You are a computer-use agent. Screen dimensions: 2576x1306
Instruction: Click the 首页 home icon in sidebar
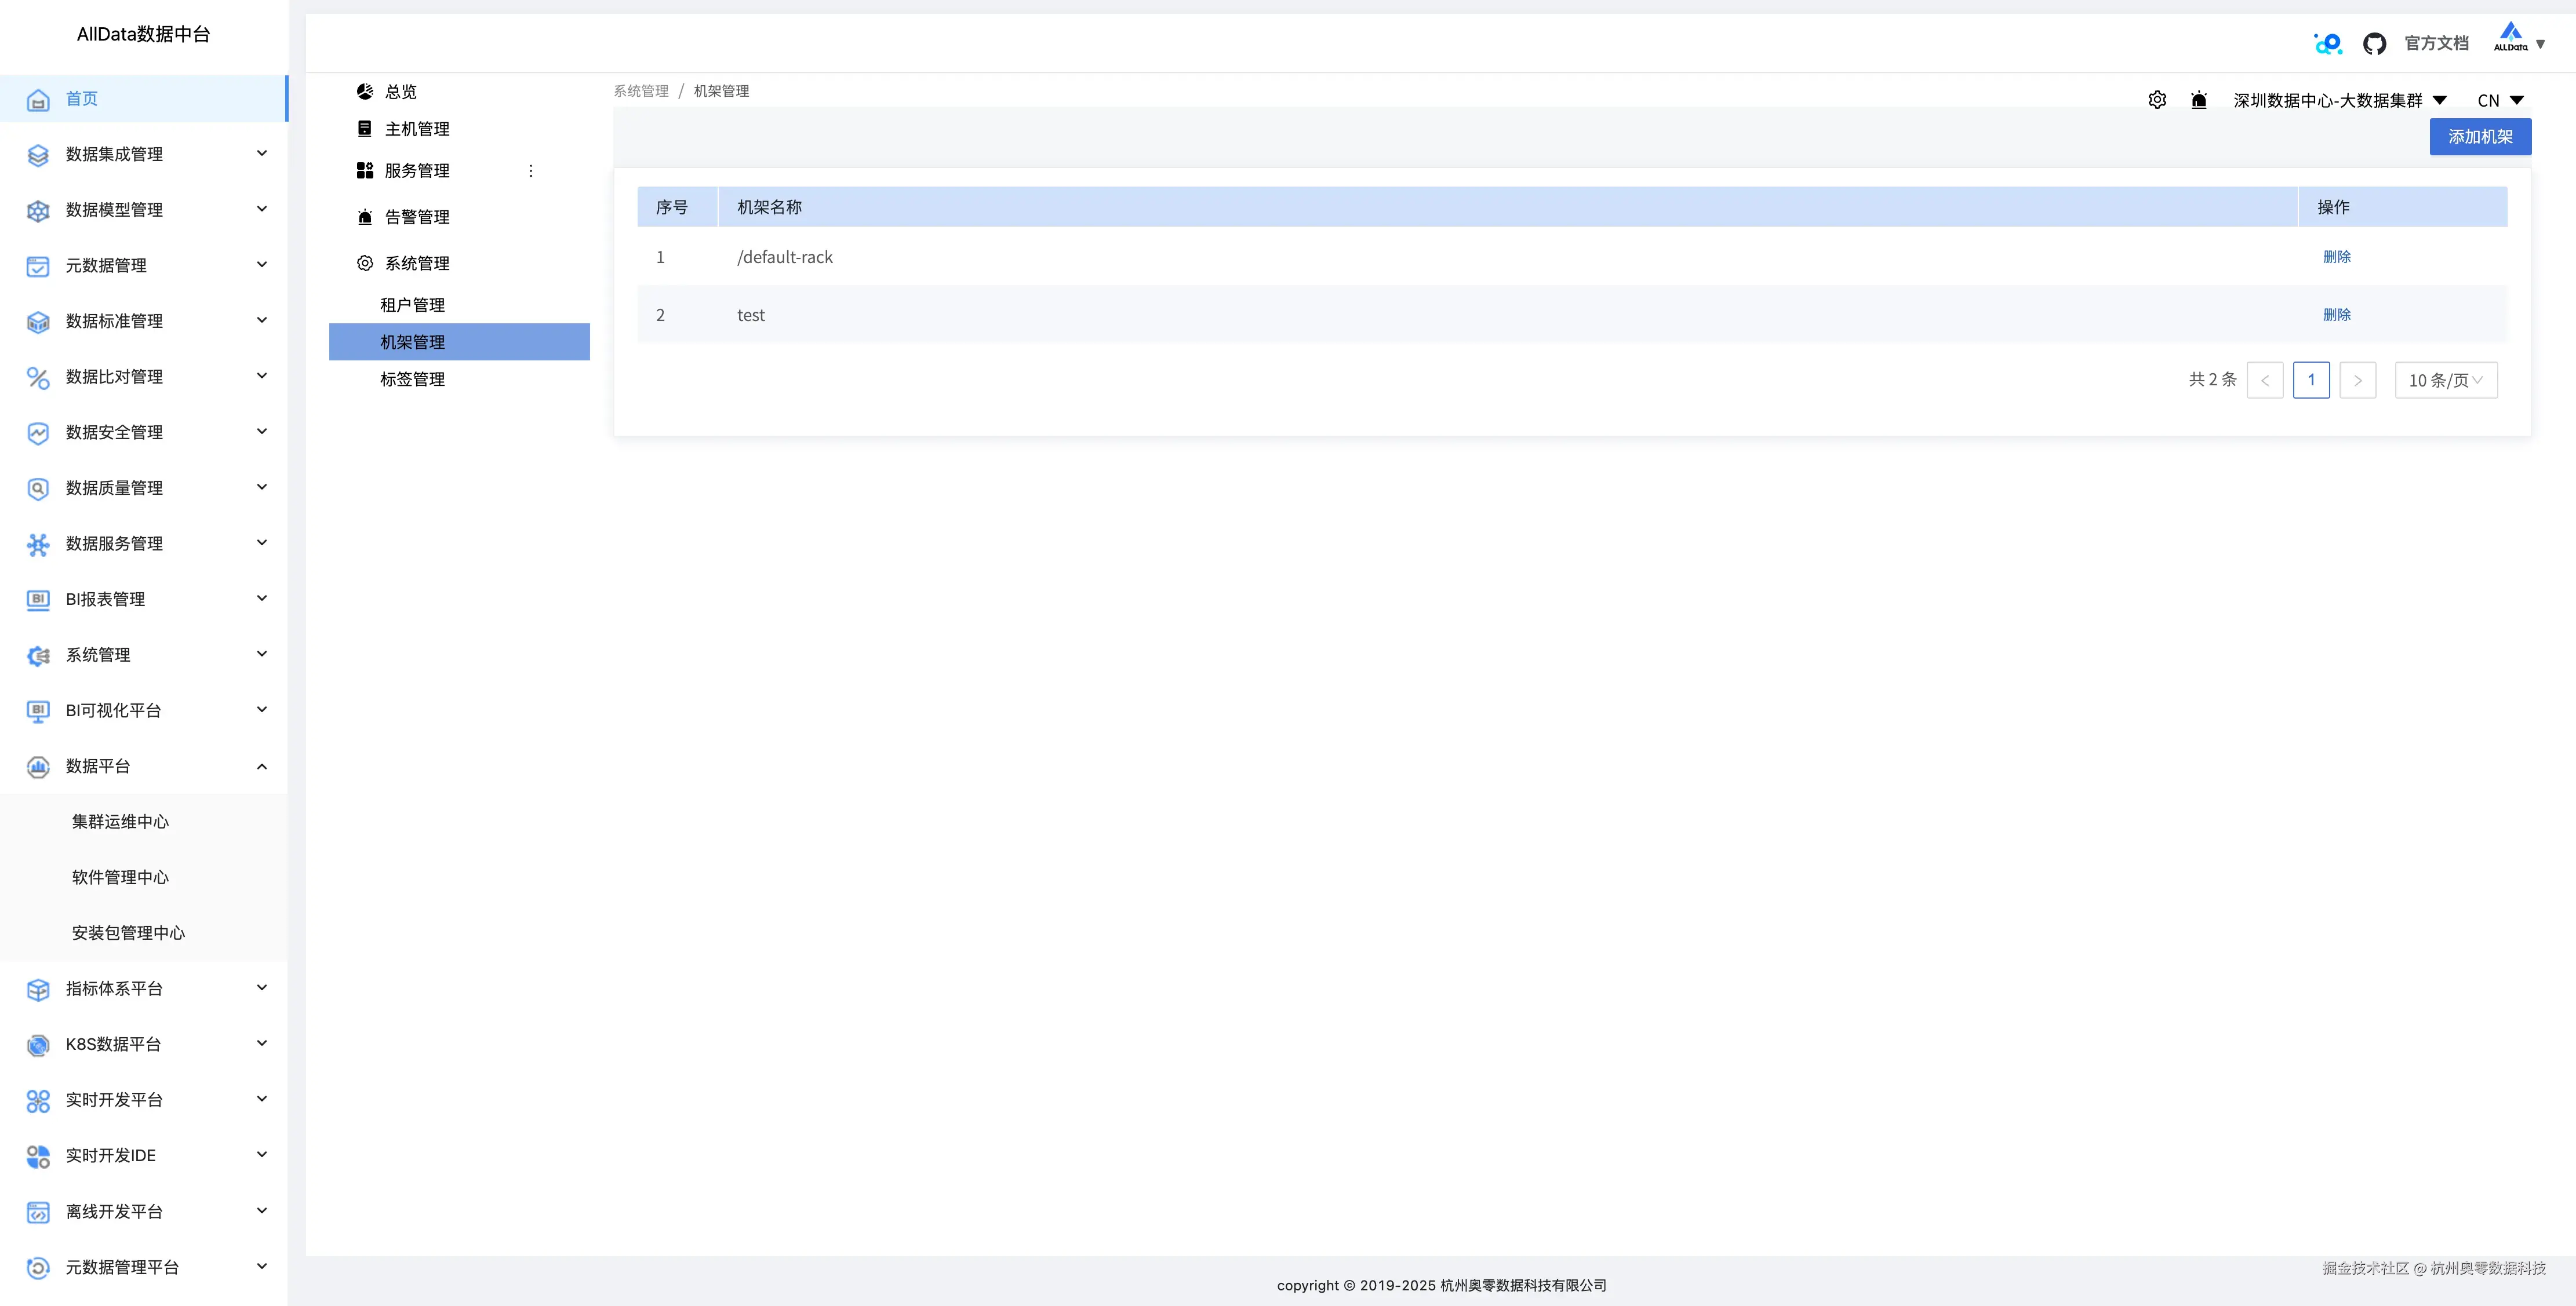click(38, 99)
